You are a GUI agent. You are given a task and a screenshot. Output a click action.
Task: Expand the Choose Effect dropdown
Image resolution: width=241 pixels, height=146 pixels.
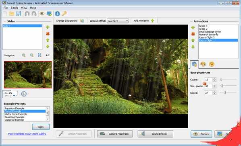click(x=118, y=21)
